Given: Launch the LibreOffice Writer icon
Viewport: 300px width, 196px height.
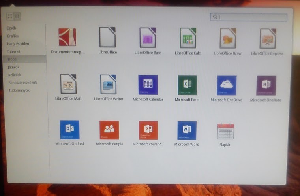Looking at the screenshot, I should point(108,85).
